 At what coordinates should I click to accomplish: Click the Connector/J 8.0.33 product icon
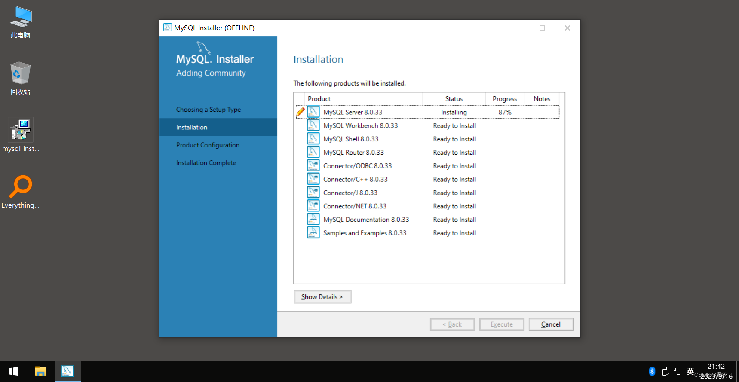(313, 193)
